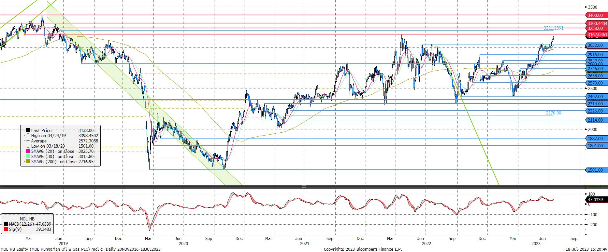Screen dimensions: 608x252
Task: Click the blue 2570.00 price level tag
Action: [x=597, y=83]
